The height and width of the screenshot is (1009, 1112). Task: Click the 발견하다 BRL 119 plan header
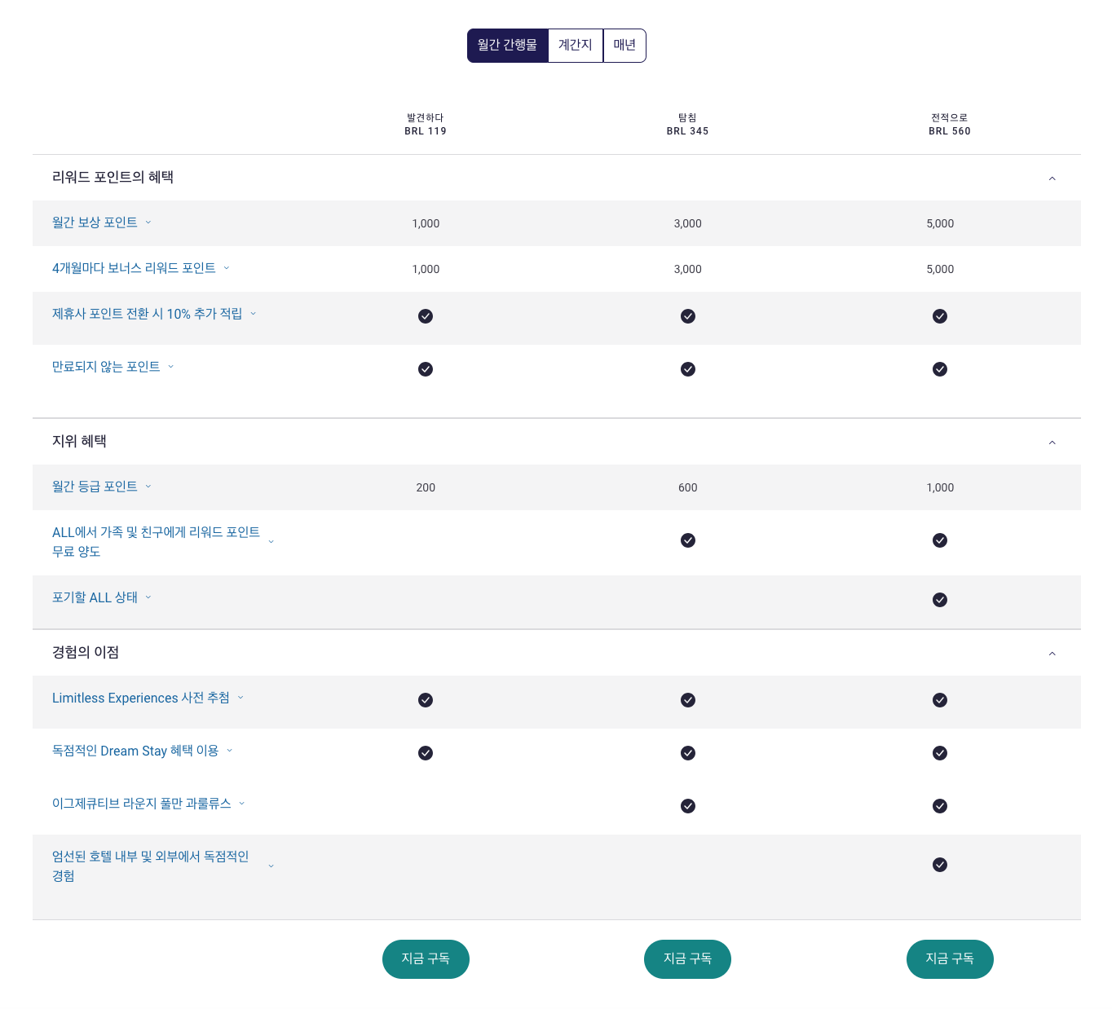[426, 125]
